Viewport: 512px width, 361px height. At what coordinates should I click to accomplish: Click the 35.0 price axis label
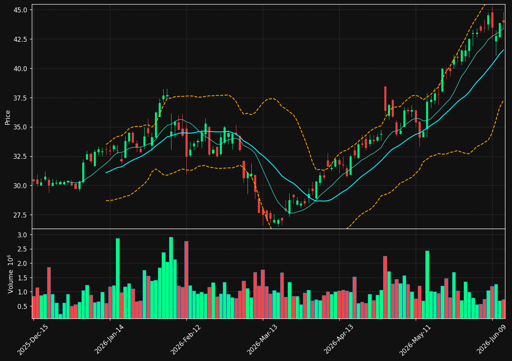(x=21, y=127)
